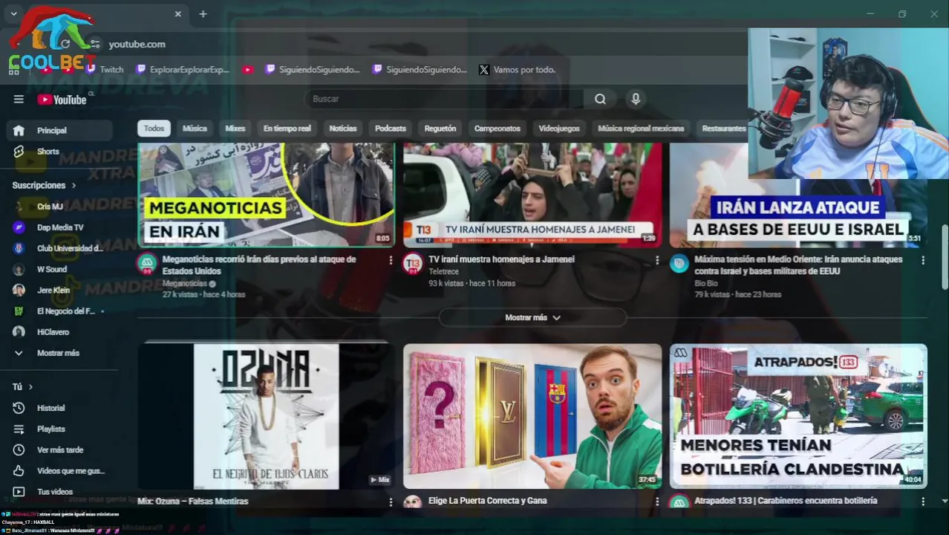Go to Principal home in the sidebar

tap(59, 130)
